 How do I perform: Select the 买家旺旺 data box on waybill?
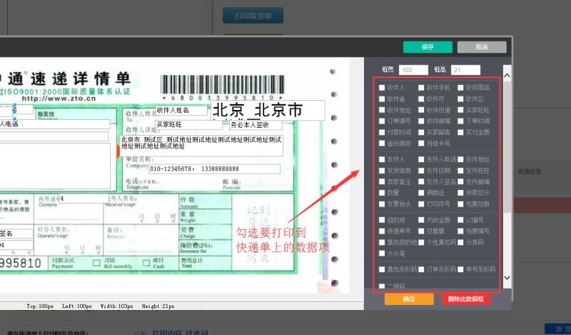click(188, 125)
